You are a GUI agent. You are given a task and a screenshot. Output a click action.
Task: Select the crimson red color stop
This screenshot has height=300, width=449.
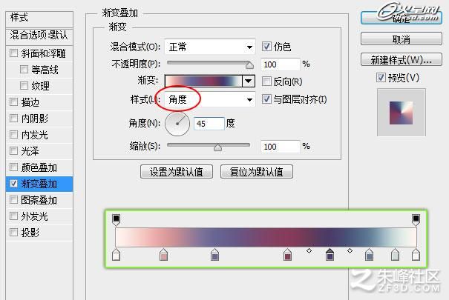(287, 254)
